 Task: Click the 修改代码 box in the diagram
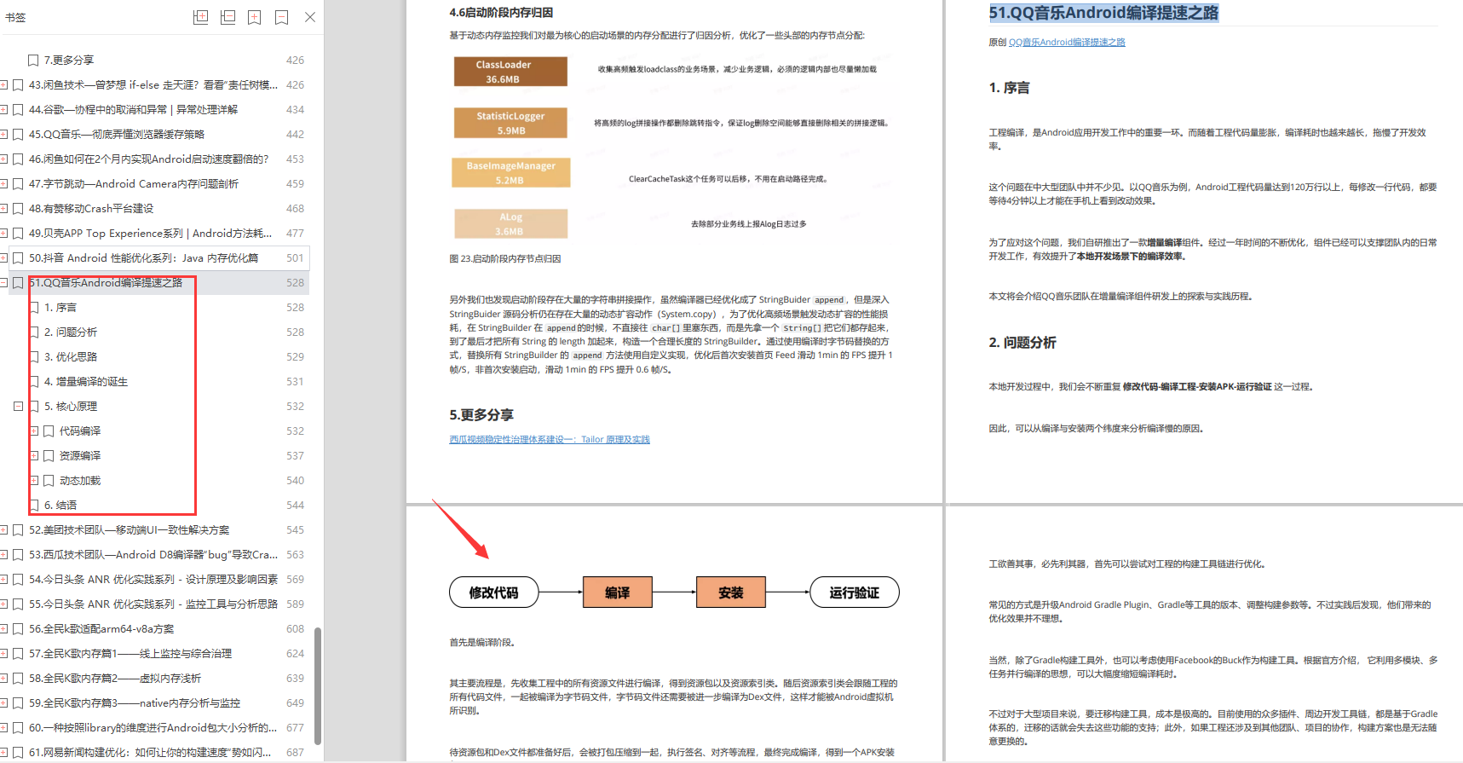point(494,592)
